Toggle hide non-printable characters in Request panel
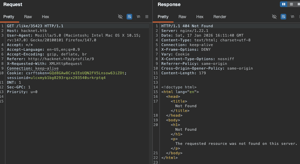 coord(120,16)
